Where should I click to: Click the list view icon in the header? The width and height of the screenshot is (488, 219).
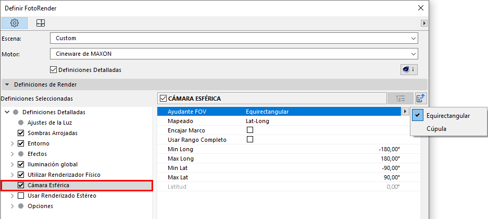(x=401, y=98)
